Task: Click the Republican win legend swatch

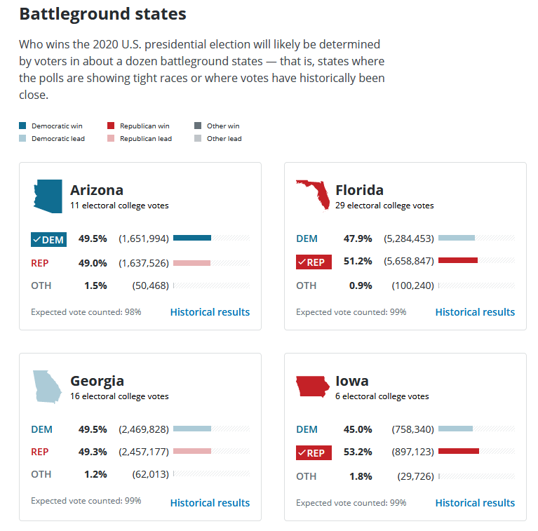Action: (x=112, y=126)
